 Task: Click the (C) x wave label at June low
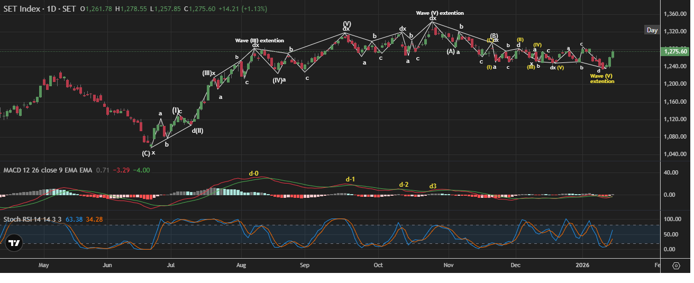149,153
